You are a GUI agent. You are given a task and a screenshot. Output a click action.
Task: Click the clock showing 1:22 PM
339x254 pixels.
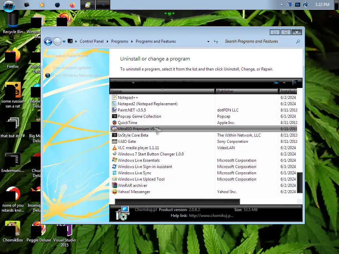(322, 5)
